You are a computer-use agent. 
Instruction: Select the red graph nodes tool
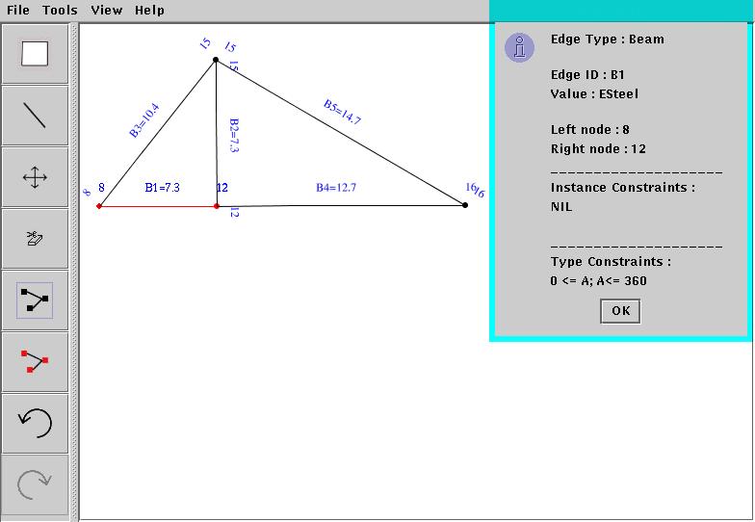point(36,362)
